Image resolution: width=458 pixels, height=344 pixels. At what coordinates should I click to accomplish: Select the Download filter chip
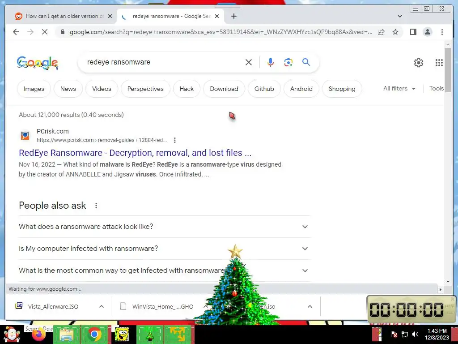[224, 89]
